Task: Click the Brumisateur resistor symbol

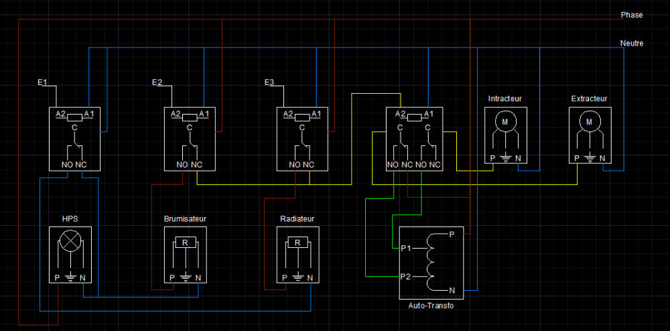Action: click(186, 243)
